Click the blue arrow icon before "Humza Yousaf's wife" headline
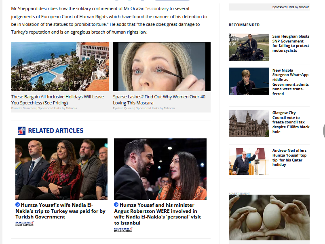This screenshot has width=325, height=244. 18,205
